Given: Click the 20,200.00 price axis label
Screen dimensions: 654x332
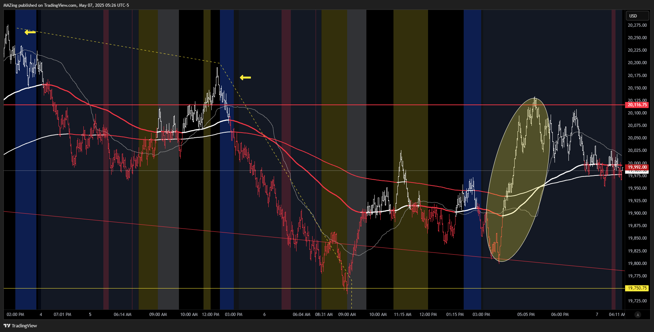Looking at the screenshot, I should pyautogui.click(x=637, y=63).
